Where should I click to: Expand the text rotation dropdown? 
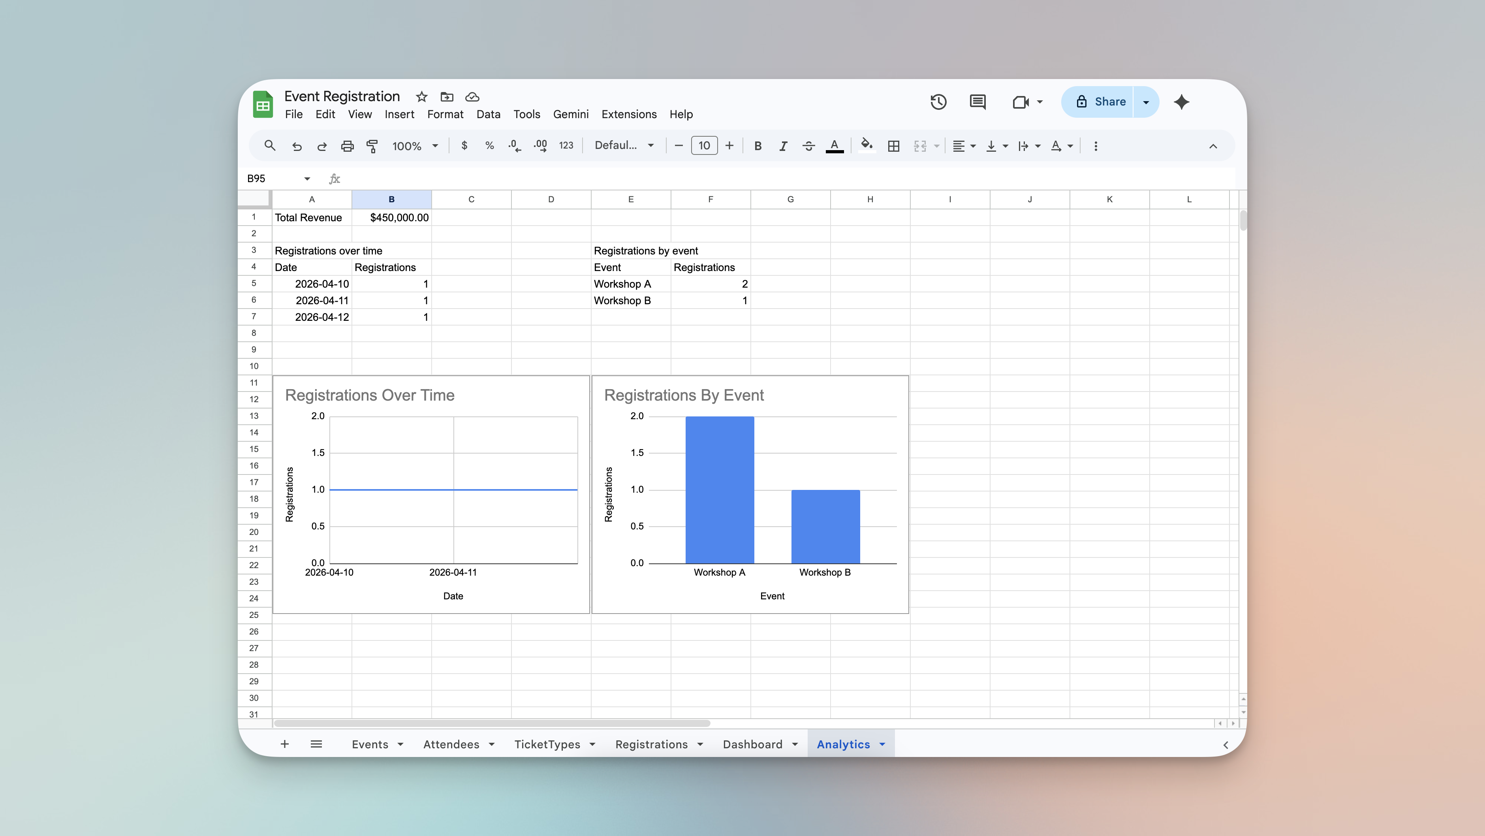1070,147
